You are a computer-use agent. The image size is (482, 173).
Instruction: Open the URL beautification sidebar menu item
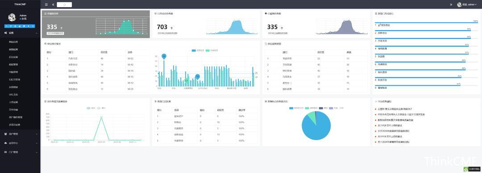coord(13,95)
